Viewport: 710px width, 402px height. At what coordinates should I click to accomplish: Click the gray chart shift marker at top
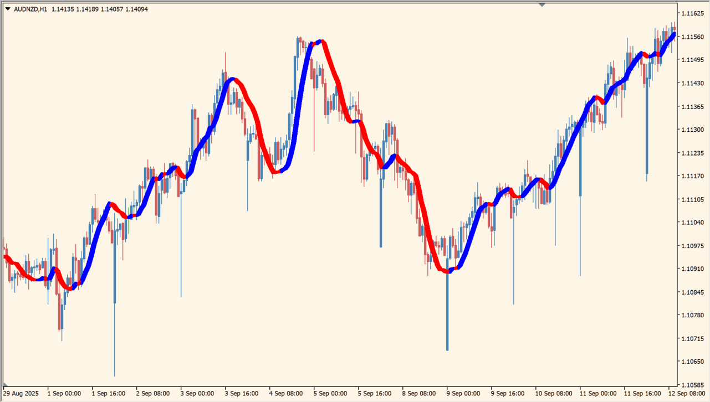click(x=542, y=4)
